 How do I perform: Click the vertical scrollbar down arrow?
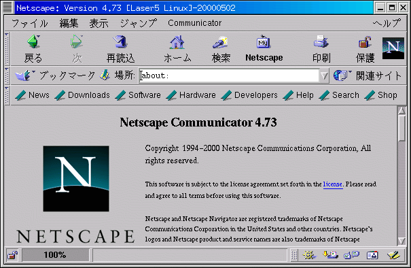(x=401, y=241)
